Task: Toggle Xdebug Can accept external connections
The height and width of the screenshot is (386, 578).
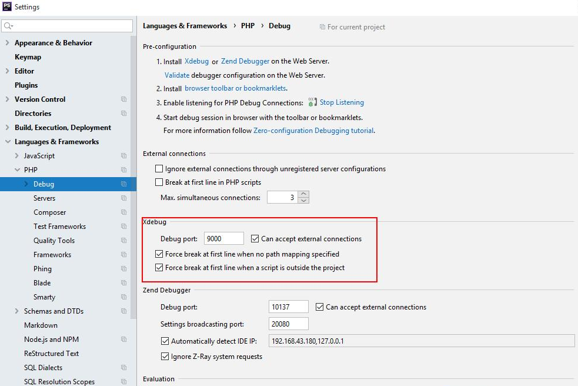Action: click(x=255, y=239)
